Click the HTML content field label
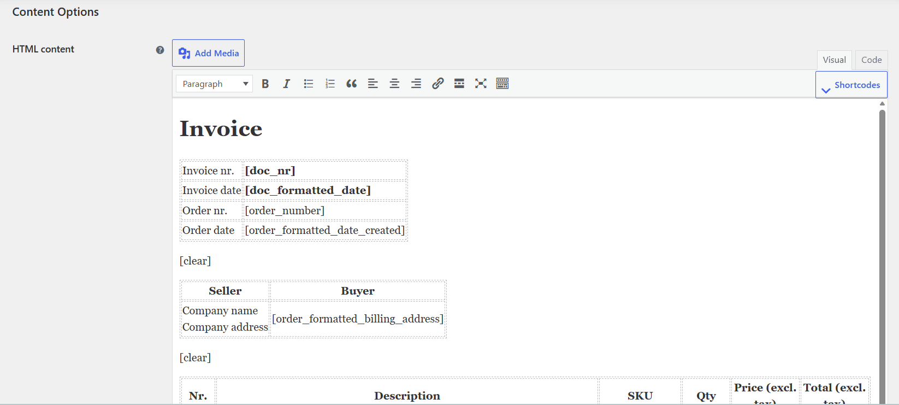Screen dimensions: 899x405 pos(43,49)
